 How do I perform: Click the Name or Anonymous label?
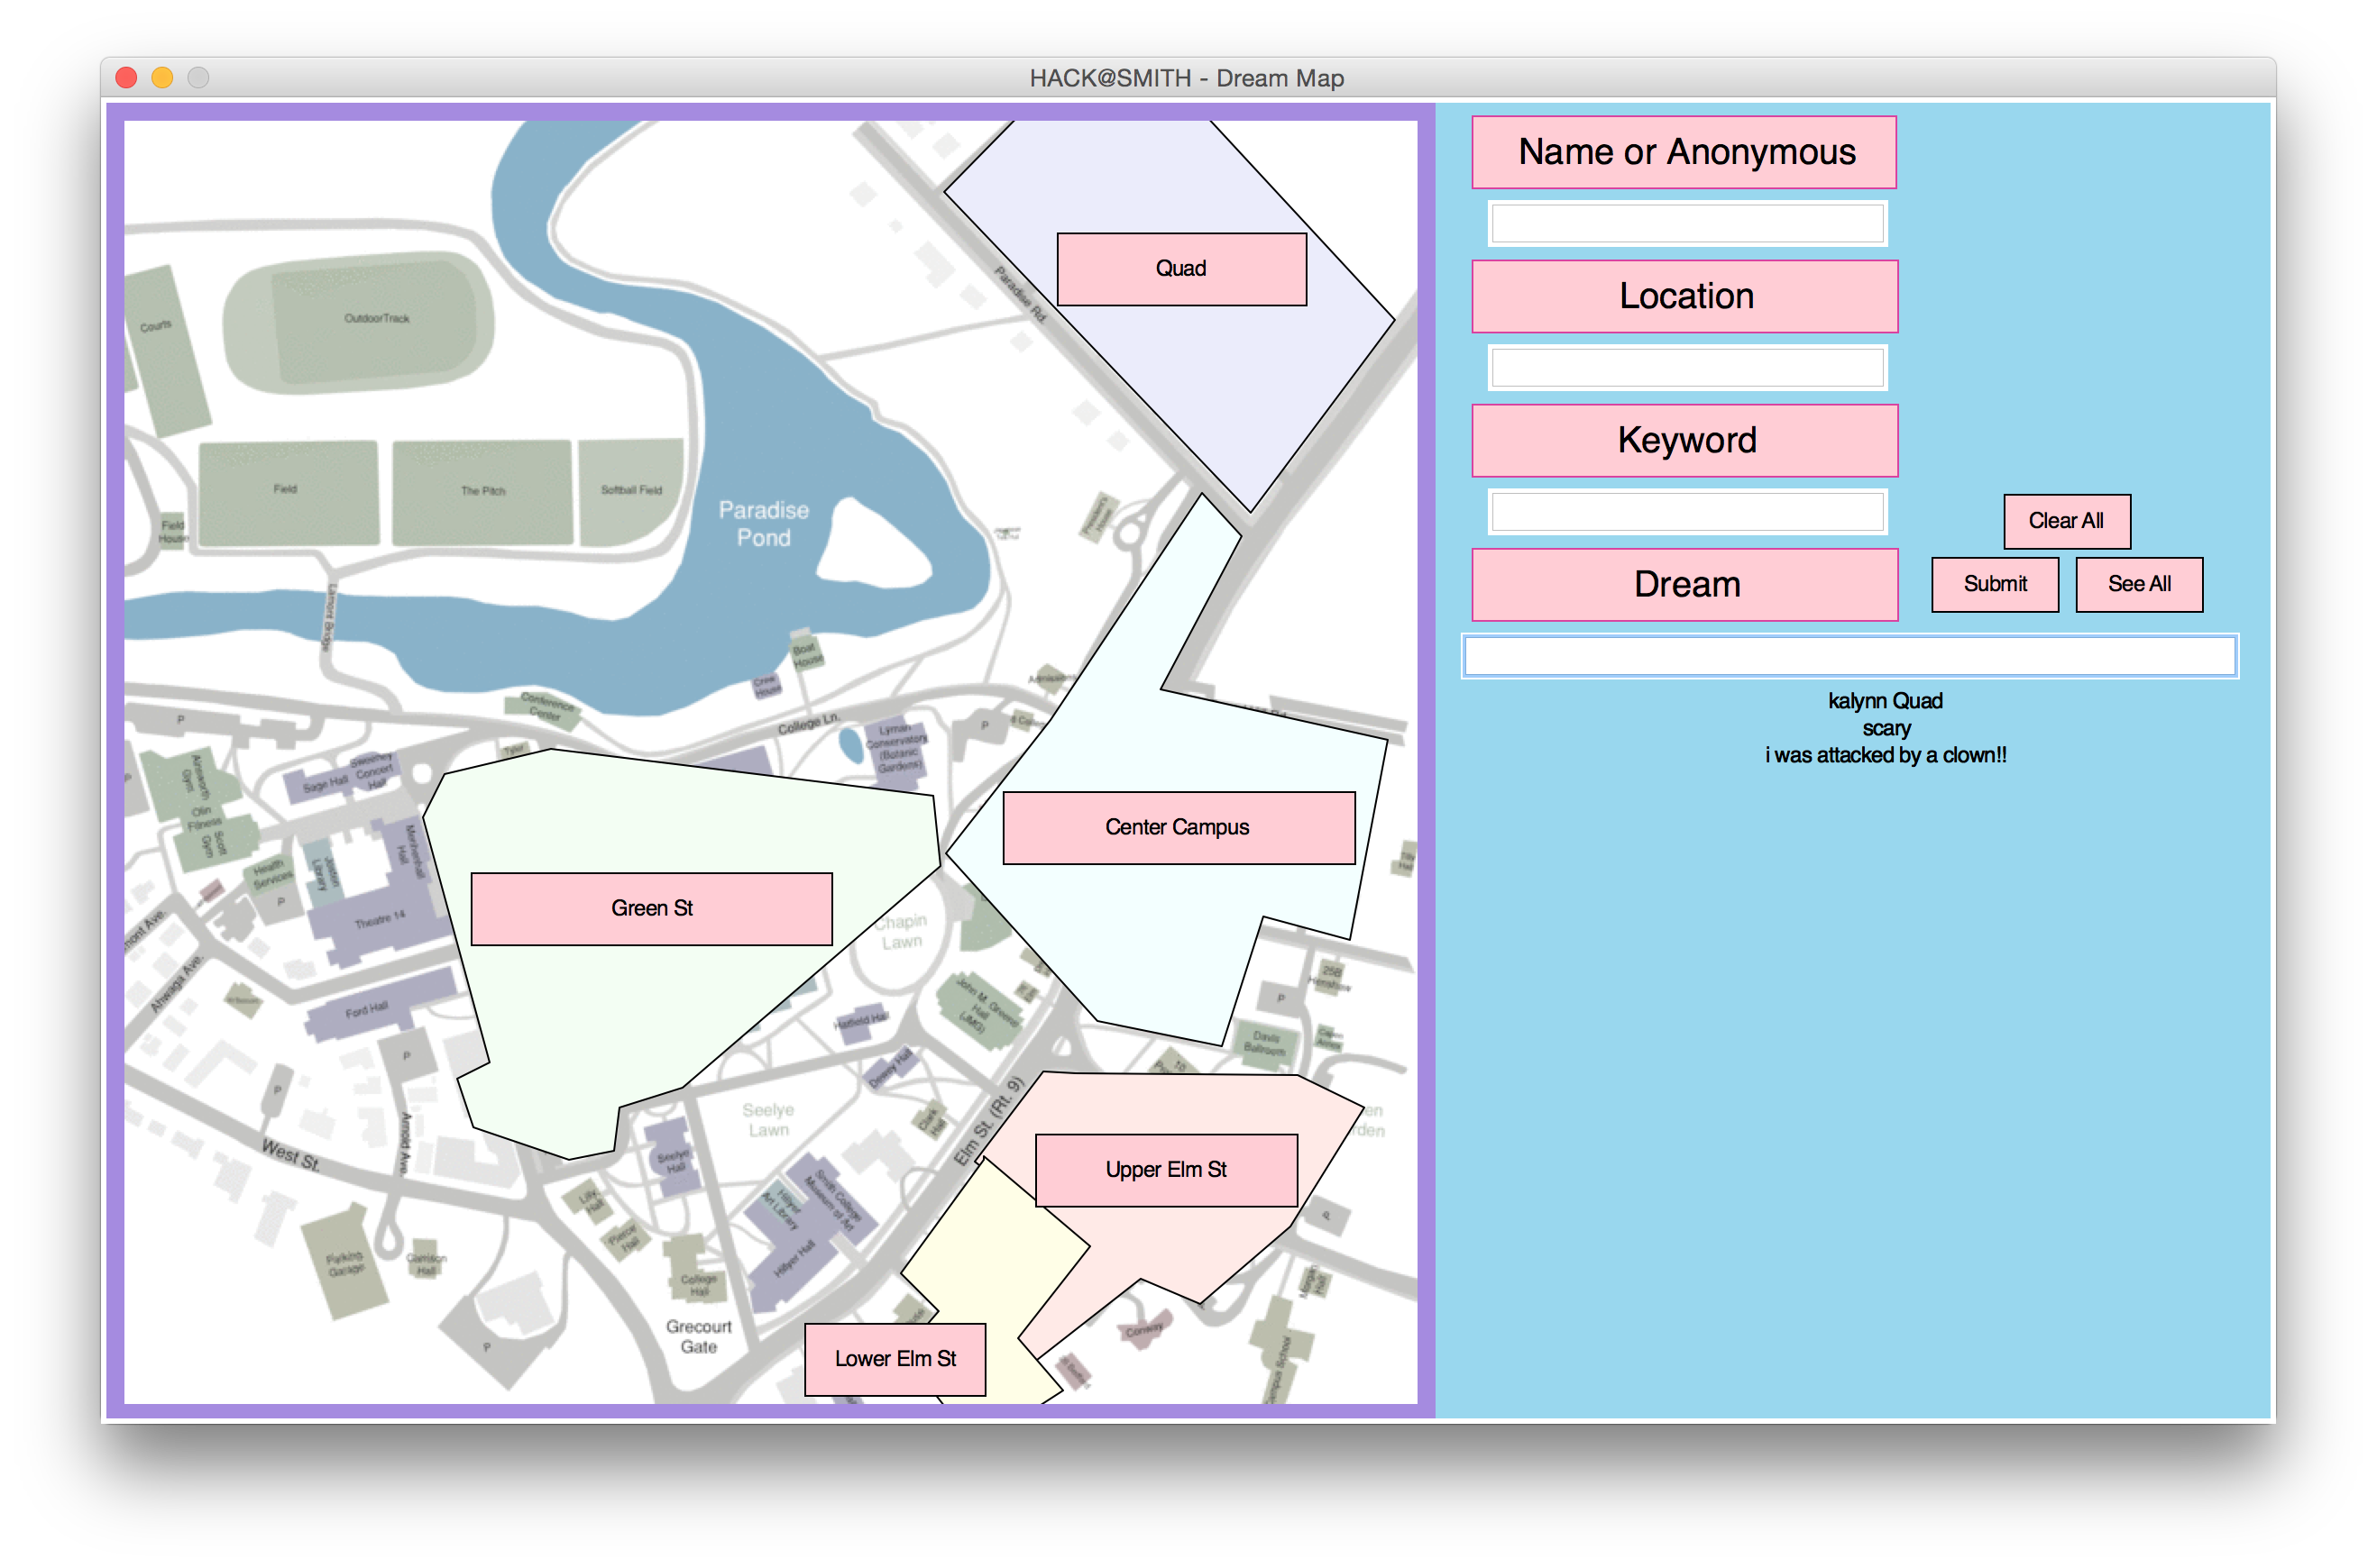click(1684, 152)
